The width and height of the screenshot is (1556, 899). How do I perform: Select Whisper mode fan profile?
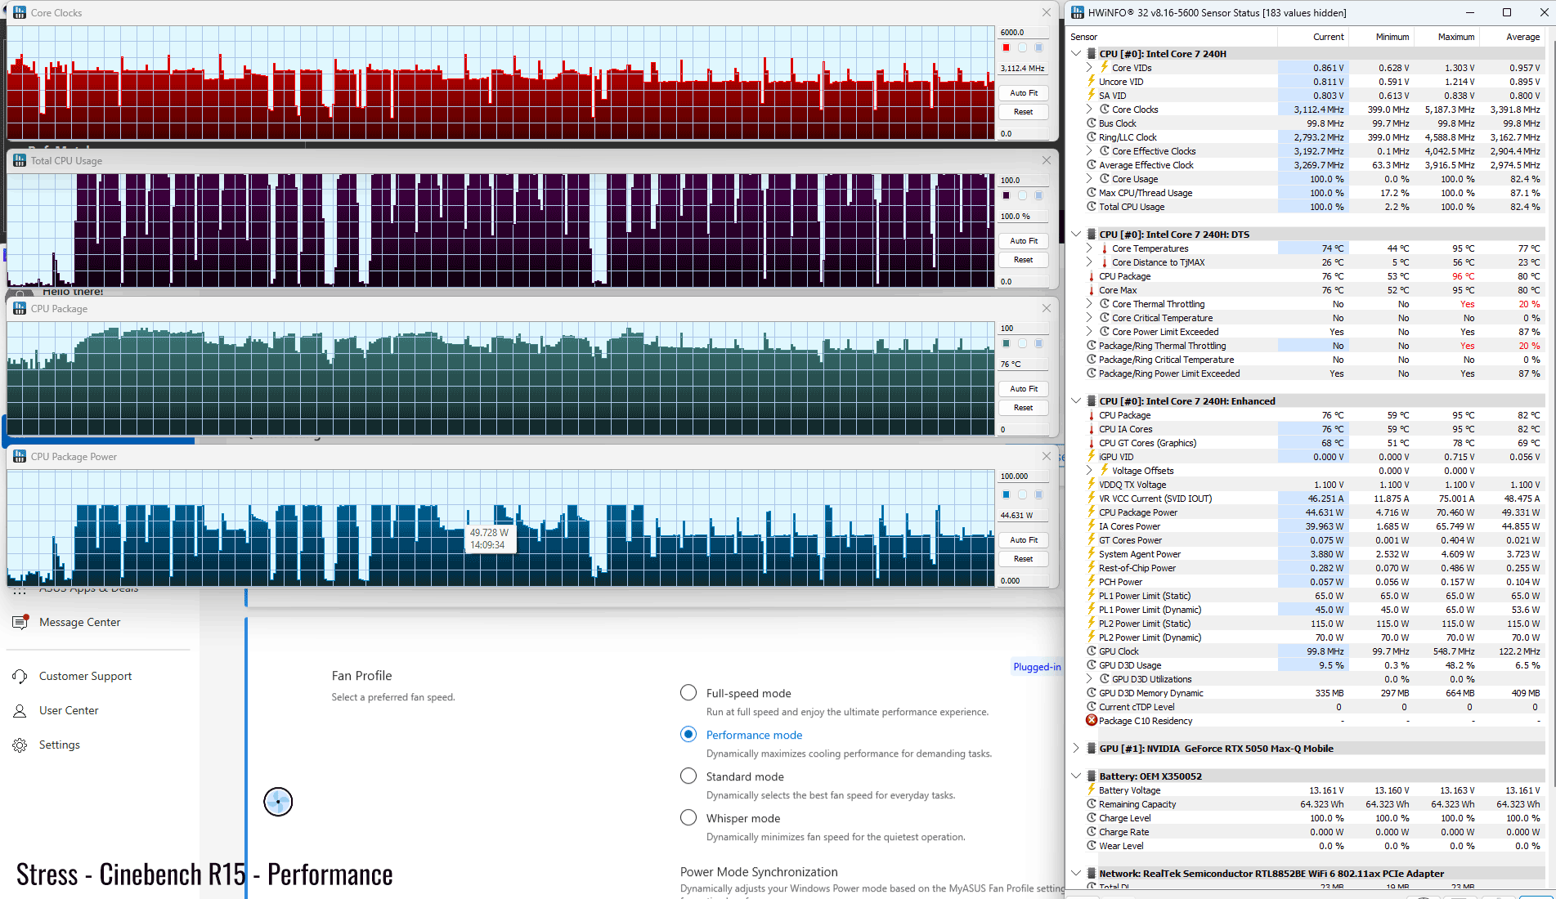(688, 818)
